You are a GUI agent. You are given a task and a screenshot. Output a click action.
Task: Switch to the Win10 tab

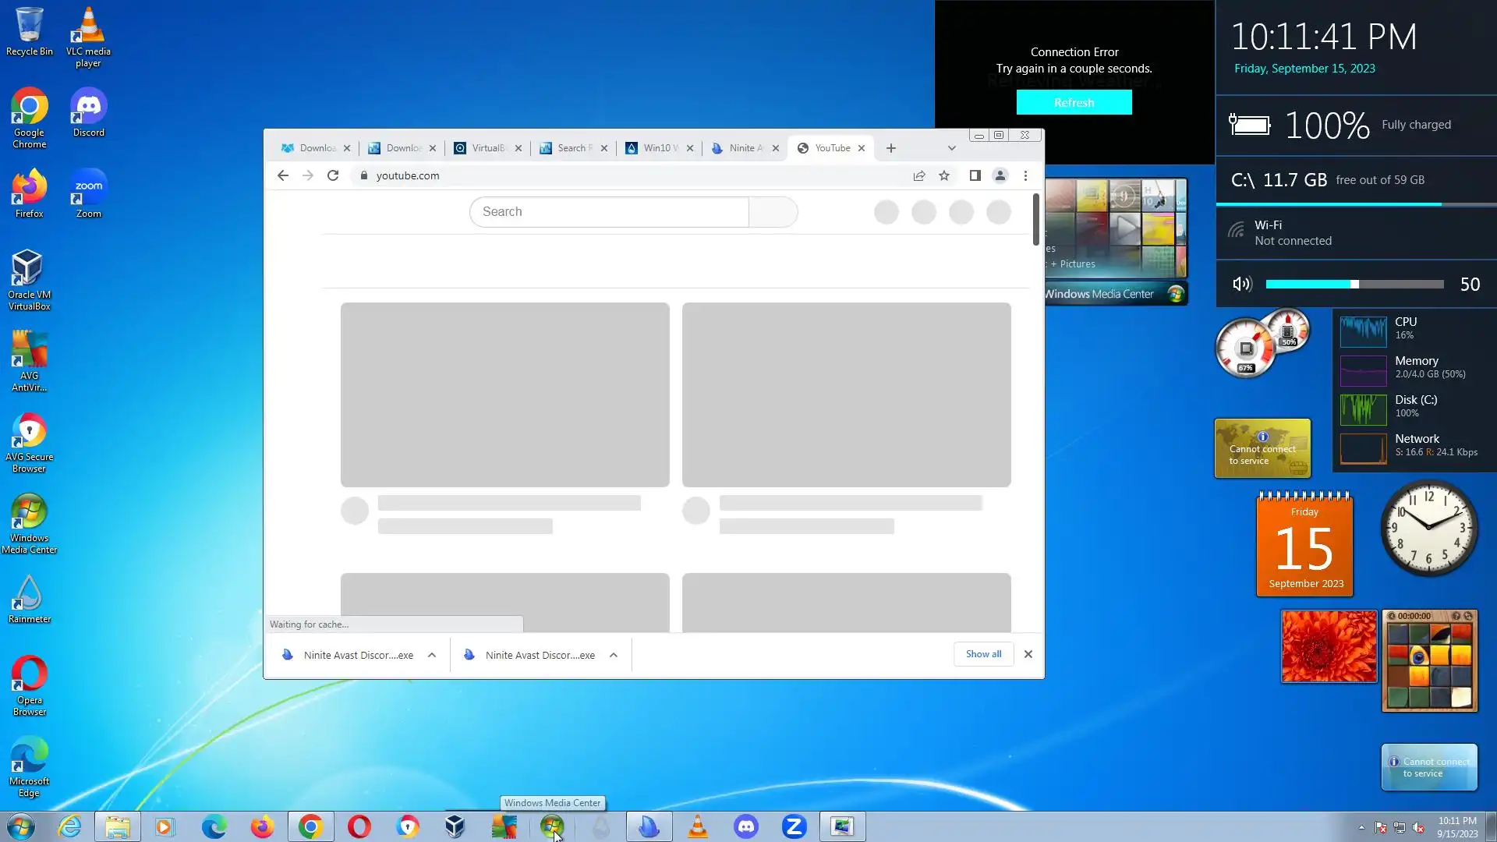[659, 148]
